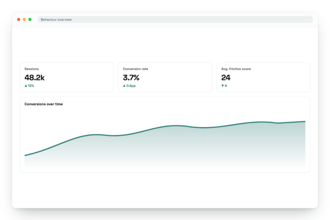Click the 12% sessions change
The height and width of the screenshot is (220, 330).
[31, 86]
